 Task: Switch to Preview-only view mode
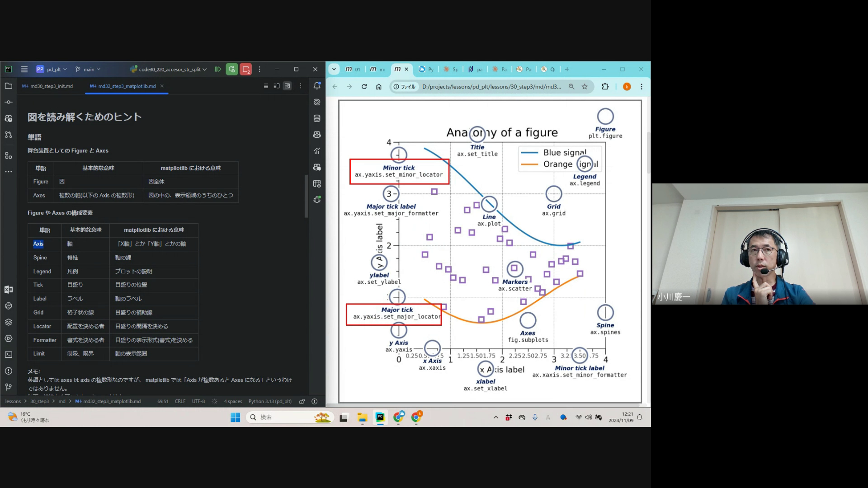click(x=287, y=86)
